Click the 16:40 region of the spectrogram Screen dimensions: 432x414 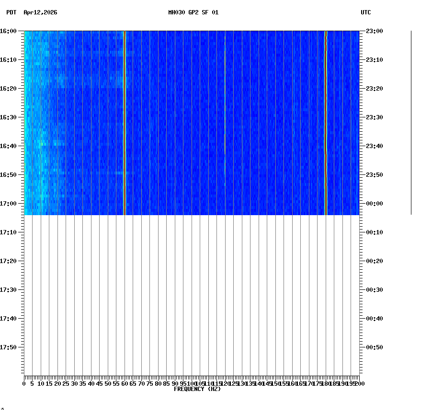click(x=192, y=145)
